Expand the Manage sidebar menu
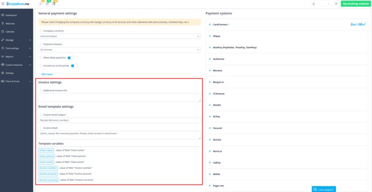 16,40
